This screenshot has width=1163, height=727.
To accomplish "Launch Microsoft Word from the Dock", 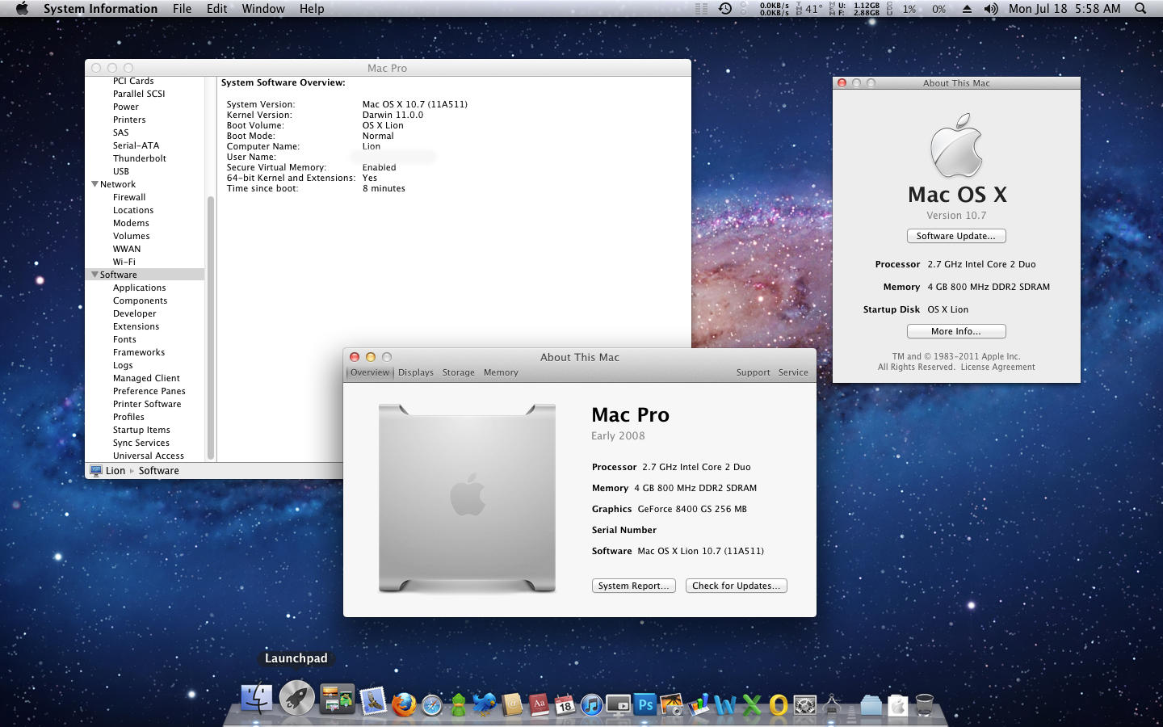I will (x=724, y=704).
